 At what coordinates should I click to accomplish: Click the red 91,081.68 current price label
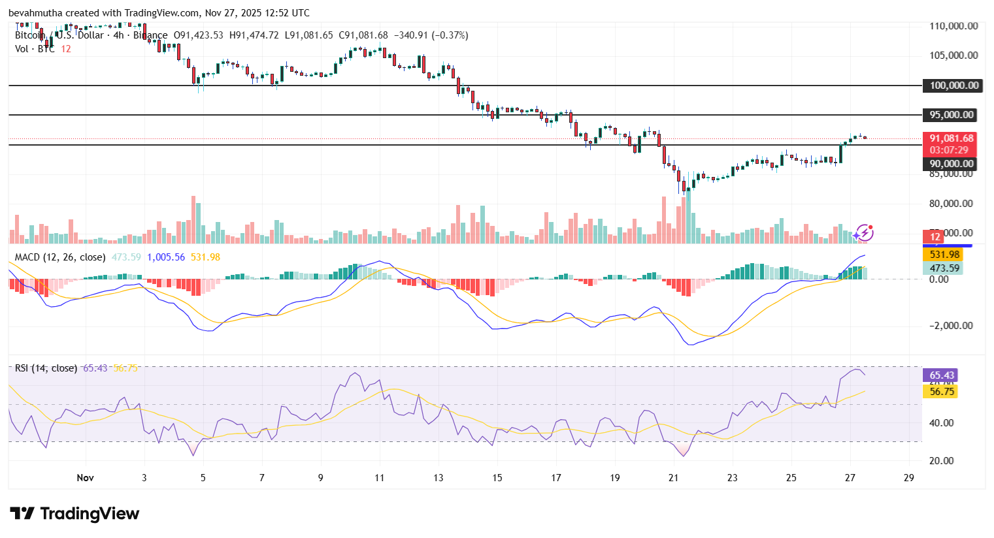click(x=951, y=138)
